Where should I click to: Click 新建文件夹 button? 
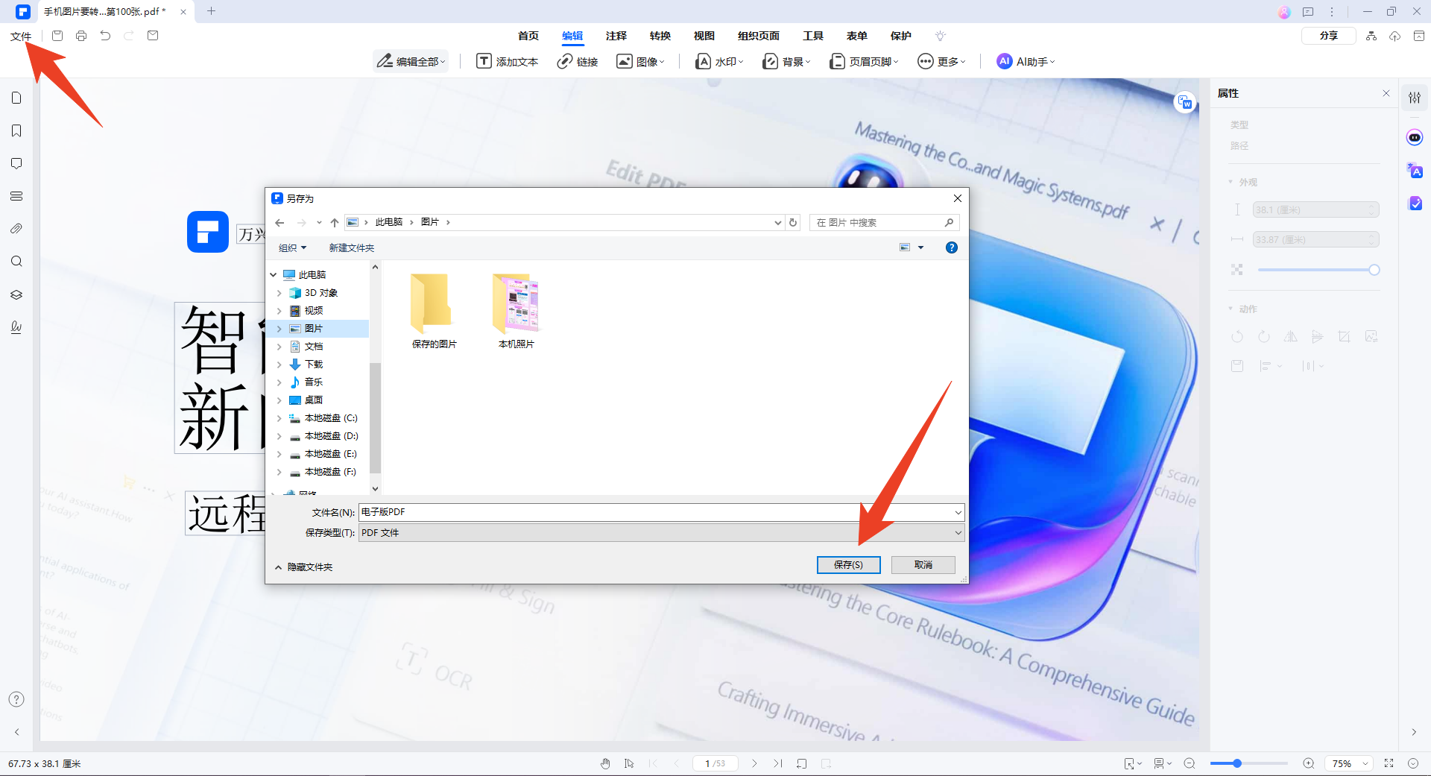click(x=352, y=247)
